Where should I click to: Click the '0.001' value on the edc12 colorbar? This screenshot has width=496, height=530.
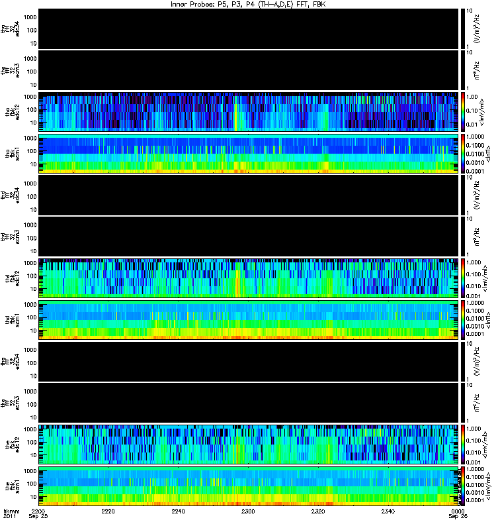pyautogui.click(x=473, y=462)
